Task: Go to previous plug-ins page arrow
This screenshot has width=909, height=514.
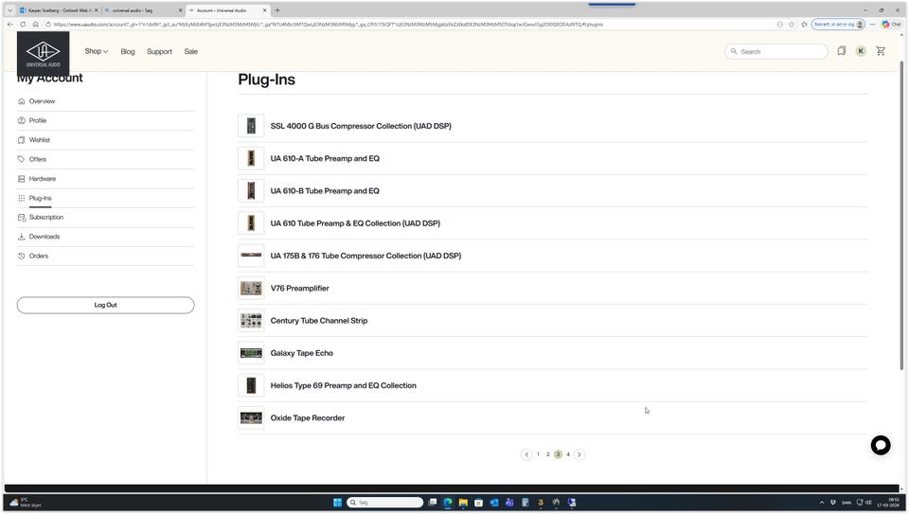Action: click(526, 454)
